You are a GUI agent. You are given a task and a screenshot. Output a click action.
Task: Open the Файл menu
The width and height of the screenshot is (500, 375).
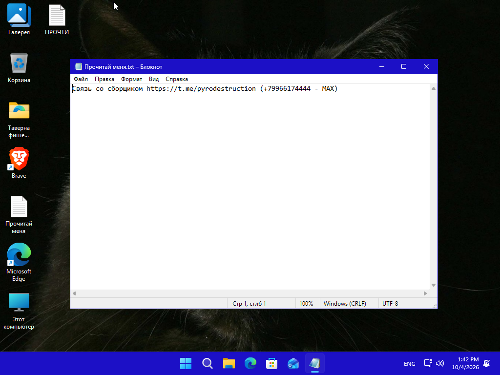coord(81,79)
